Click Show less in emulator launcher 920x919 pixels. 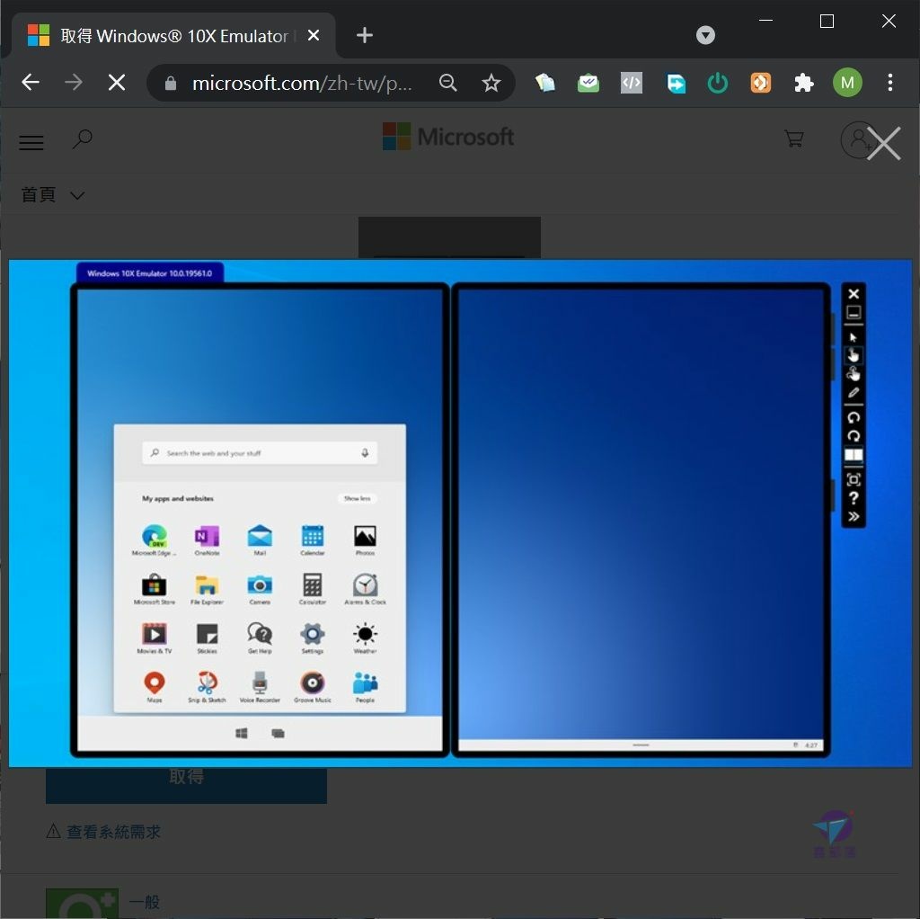pos(358,498)
